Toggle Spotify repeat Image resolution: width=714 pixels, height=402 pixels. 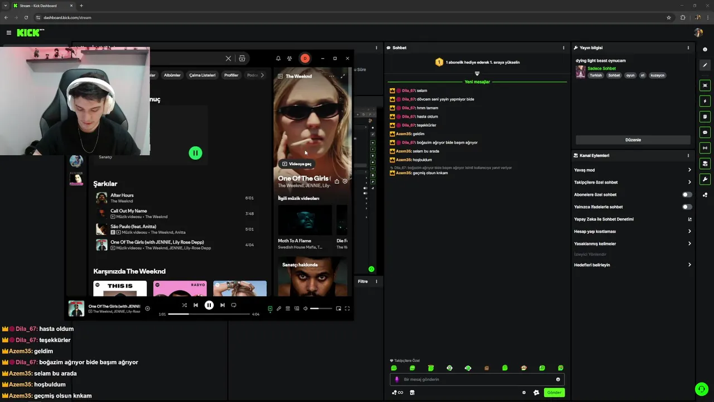(234, 305)
